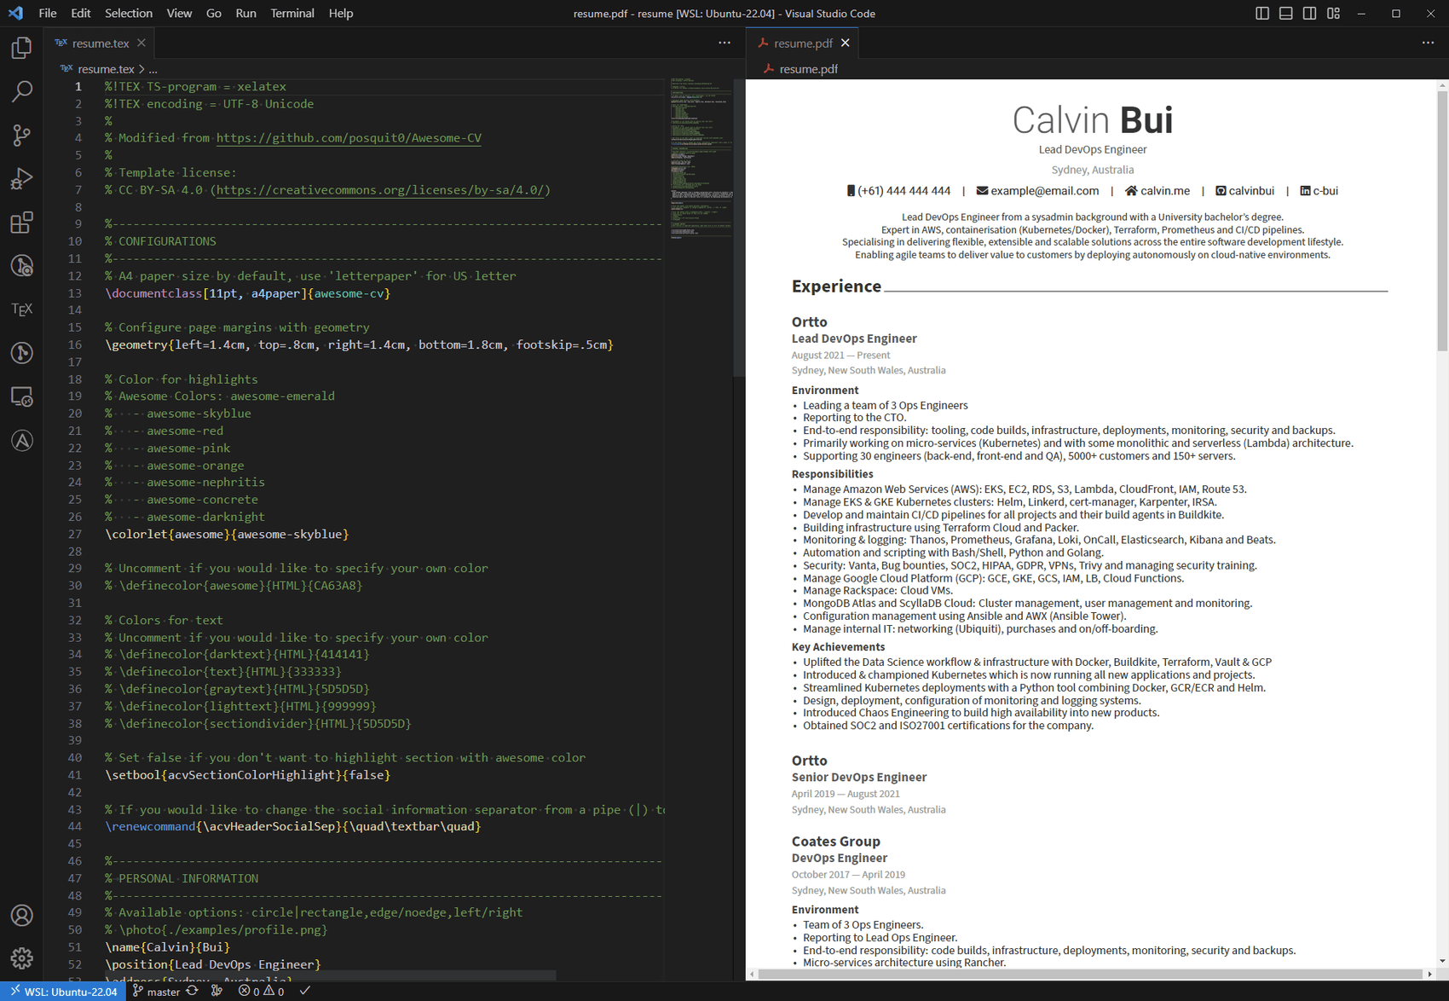Open the Accounts icon in activity bar
This screenshot has height=1001, width=1449.
[x=21, y=915]
